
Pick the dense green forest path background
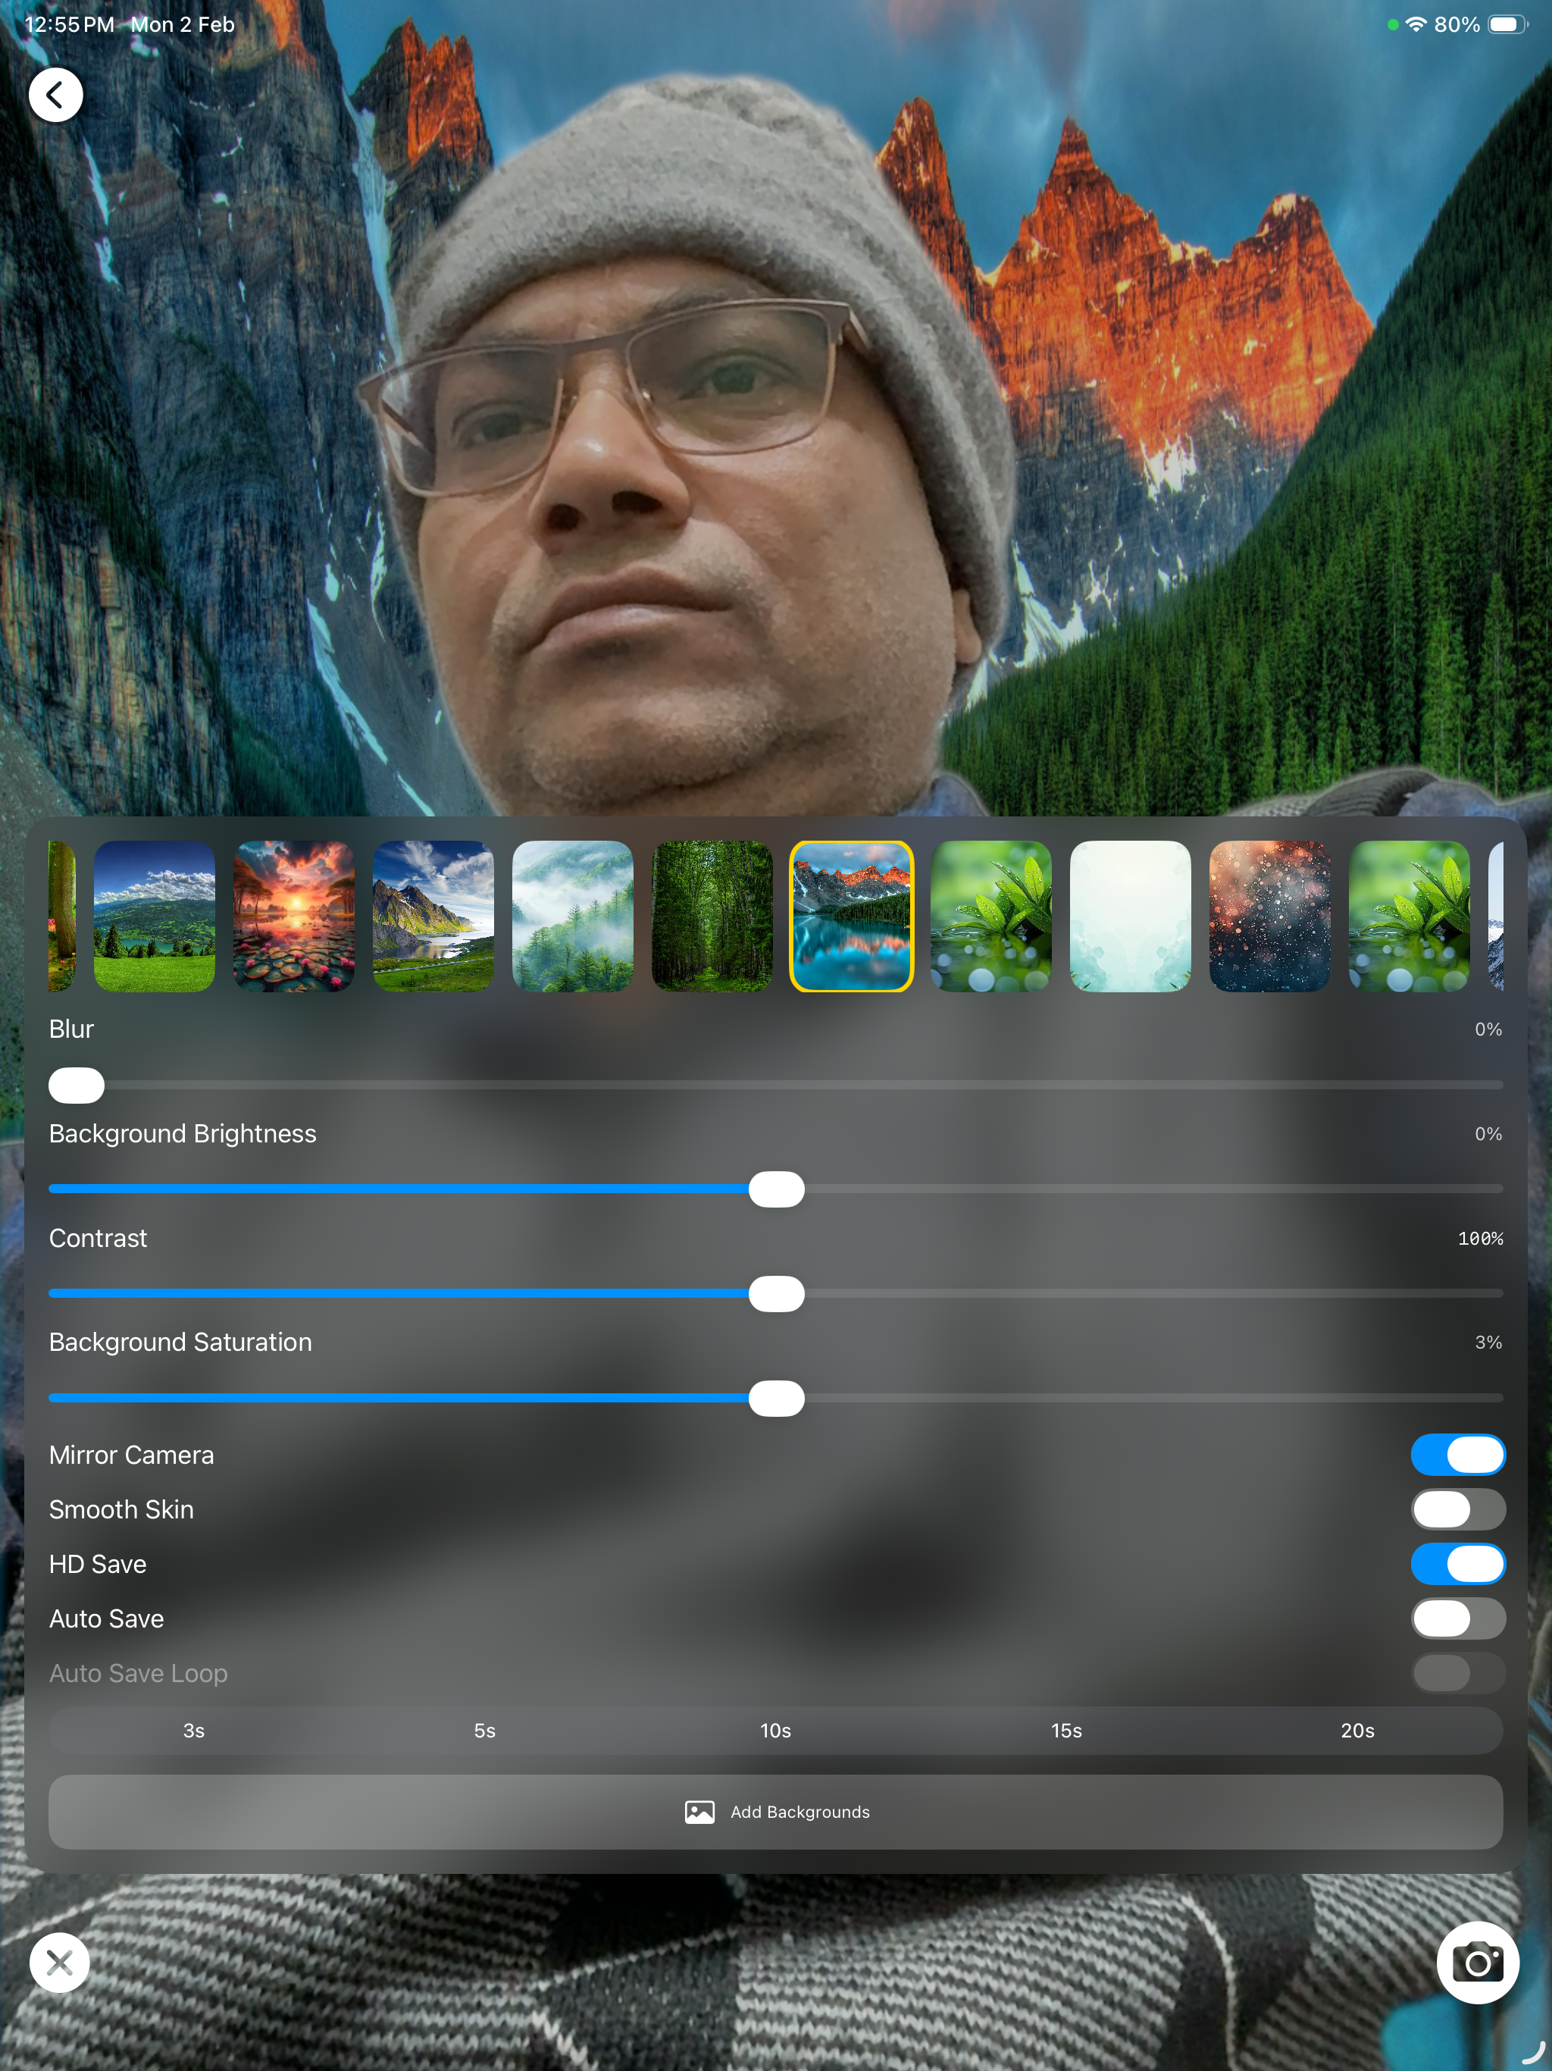[712, 916]
